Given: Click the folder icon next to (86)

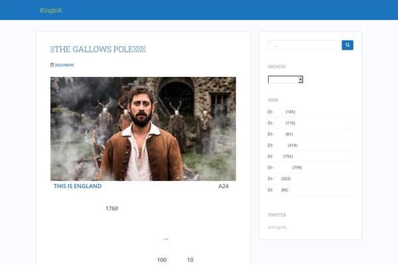Looking at the screenshot, I should [270, 189].
